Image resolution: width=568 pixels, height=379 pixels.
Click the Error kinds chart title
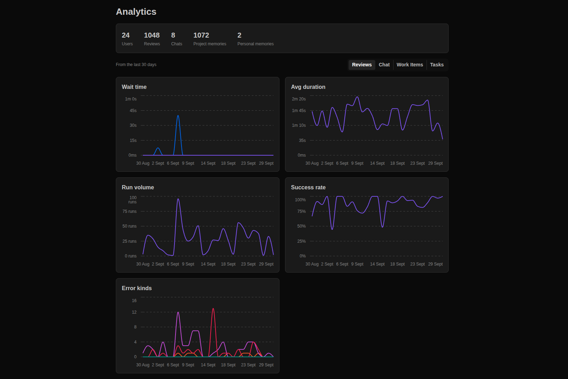click(137, 288)
